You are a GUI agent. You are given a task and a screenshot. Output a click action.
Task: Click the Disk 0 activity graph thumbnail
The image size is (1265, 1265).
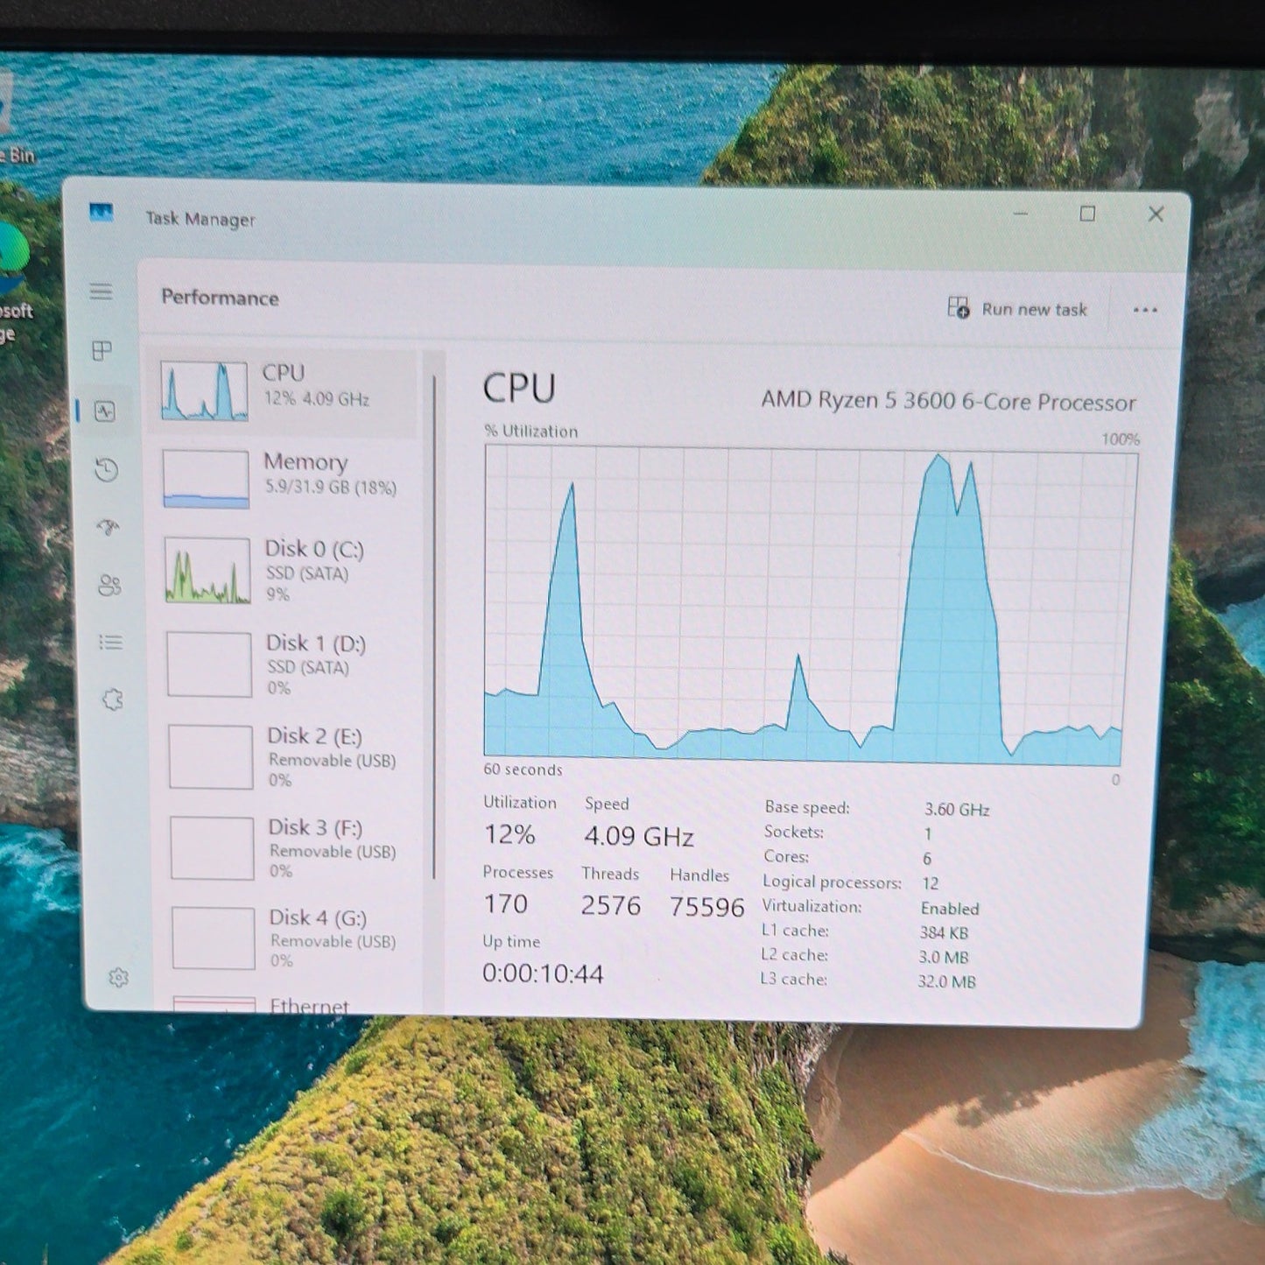[x=207, y=570]
